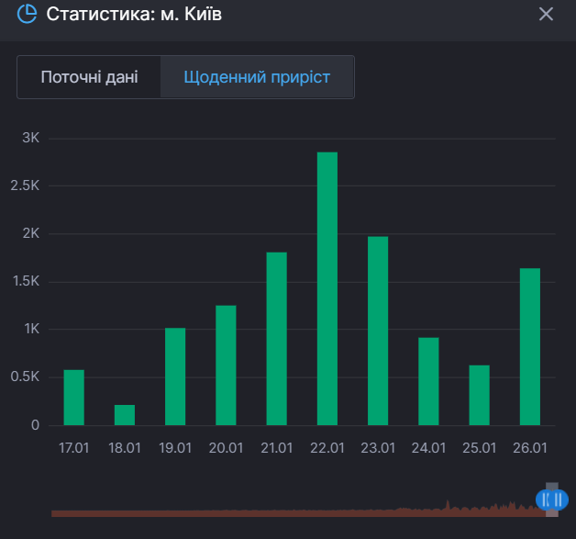This screenshot has height=539, width=576.
Task: Click the 21.01 data bar
Action: 277,339
